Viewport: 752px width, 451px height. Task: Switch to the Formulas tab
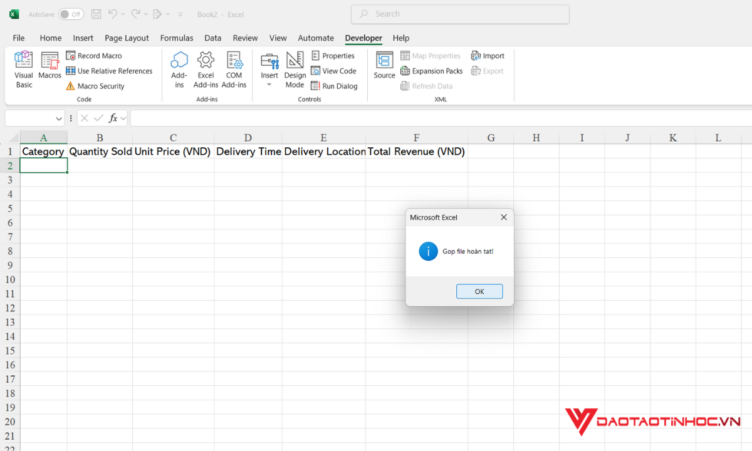tap(176, 38)
